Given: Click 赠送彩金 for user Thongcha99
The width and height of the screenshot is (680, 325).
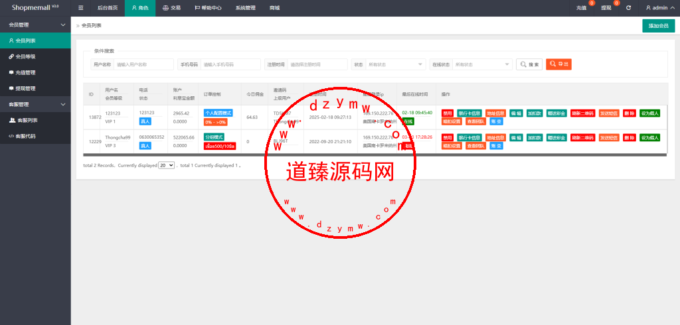Looking at the screenshot, I should coord(557,137).
